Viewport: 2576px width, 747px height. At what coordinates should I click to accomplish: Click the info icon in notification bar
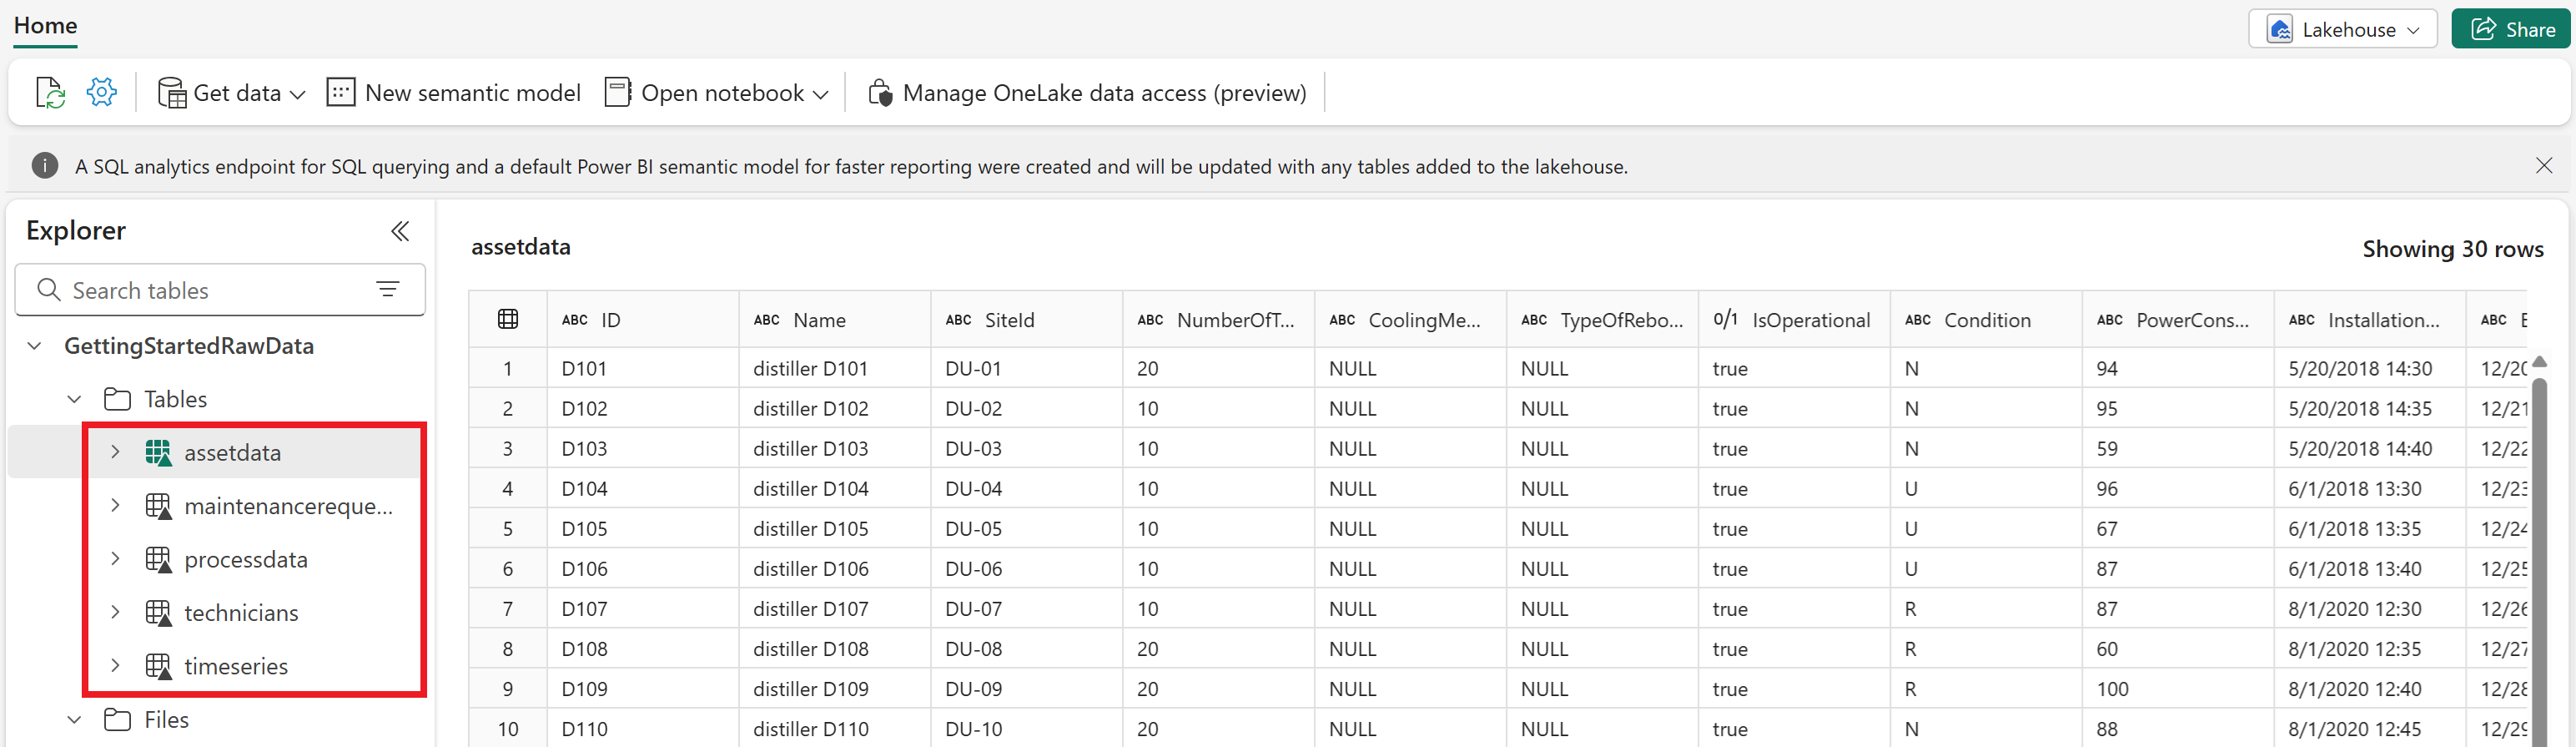click(45, 166)
